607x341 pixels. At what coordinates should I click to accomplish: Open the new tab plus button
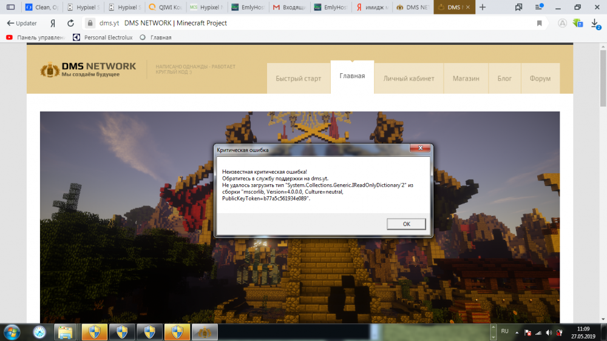click(483, 7)
